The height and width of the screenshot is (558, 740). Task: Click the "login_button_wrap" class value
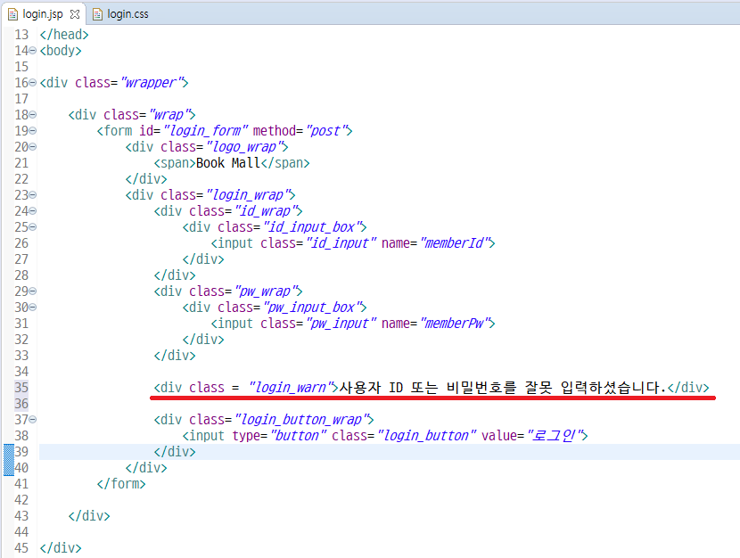tap(301, 420)
